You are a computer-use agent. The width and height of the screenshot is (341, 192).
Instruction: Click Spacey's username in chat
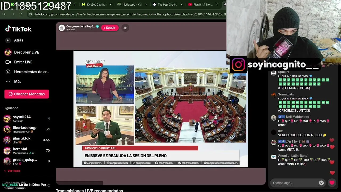click(x=283, y=72)
